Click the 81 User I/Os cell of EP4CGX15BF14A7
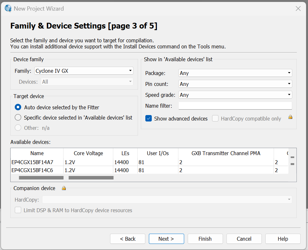The image size is (308, 250). click(x=158, y=162)
